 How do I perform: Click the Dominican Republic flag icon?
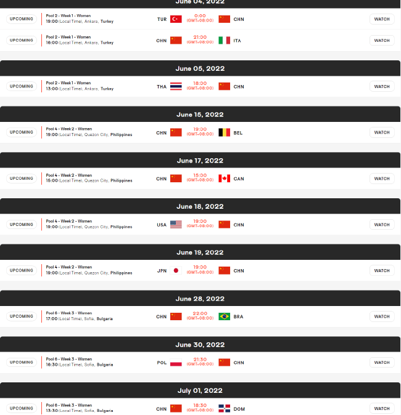224,409
